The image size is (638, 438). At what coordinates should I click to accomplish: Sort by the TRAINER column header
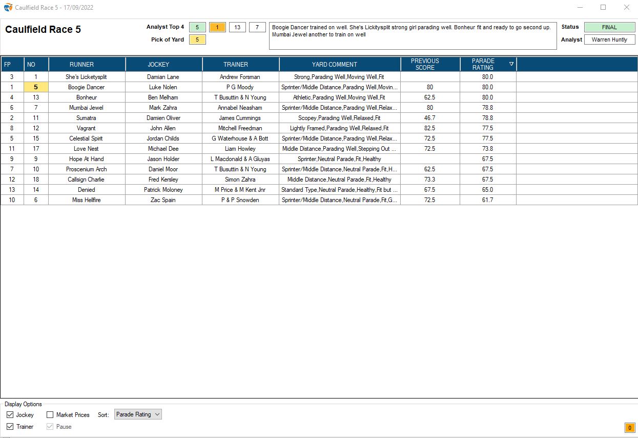(241, 64)
